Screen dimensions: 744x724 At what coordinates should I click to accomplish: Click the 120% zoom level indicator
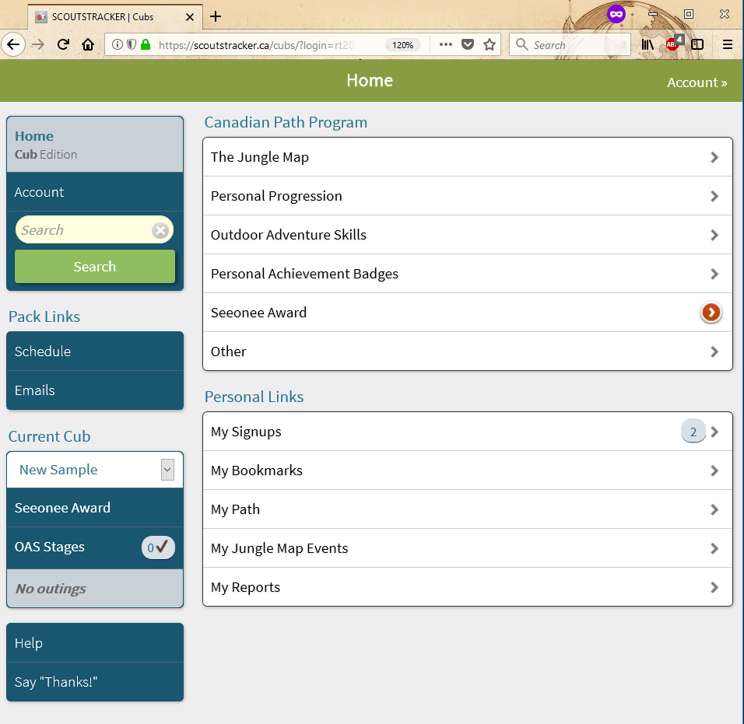(x=402, y=45)
